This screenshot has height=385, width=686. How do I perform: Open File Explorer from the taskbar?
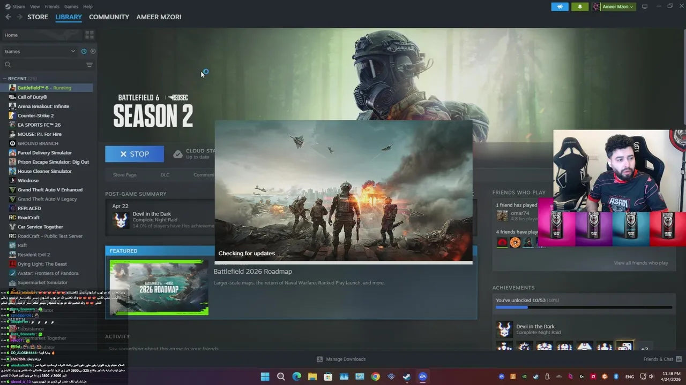pyautogui.click(x=312, y=376)
